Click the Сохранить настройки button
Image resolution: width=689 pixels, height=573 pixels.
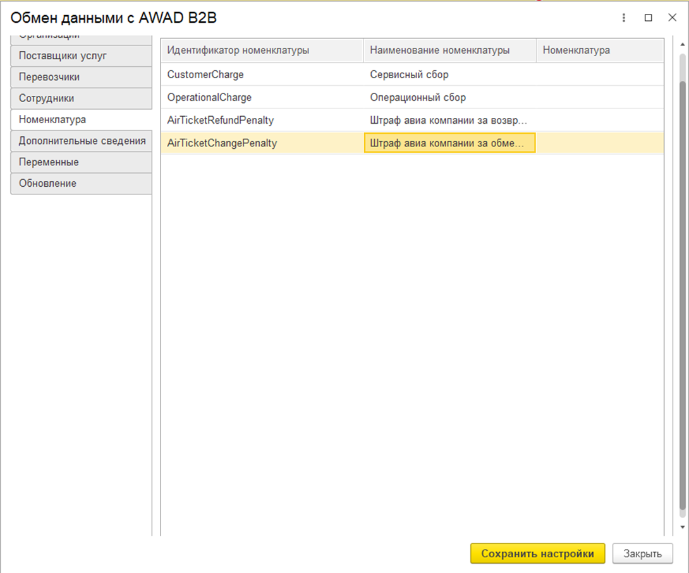click(537, 553)
